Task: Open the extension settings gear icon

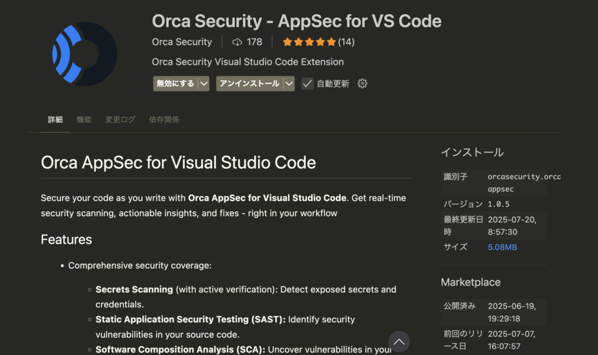Action: pyautogui.click(x=362, y=84)
